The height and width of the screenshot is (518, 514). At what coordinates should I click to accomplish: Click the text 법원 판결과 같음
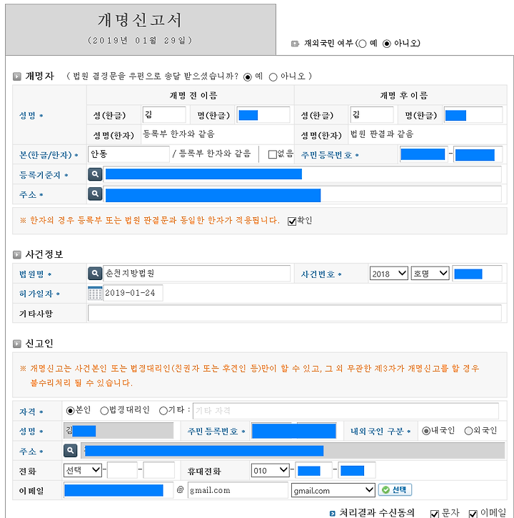coord(382,134)
